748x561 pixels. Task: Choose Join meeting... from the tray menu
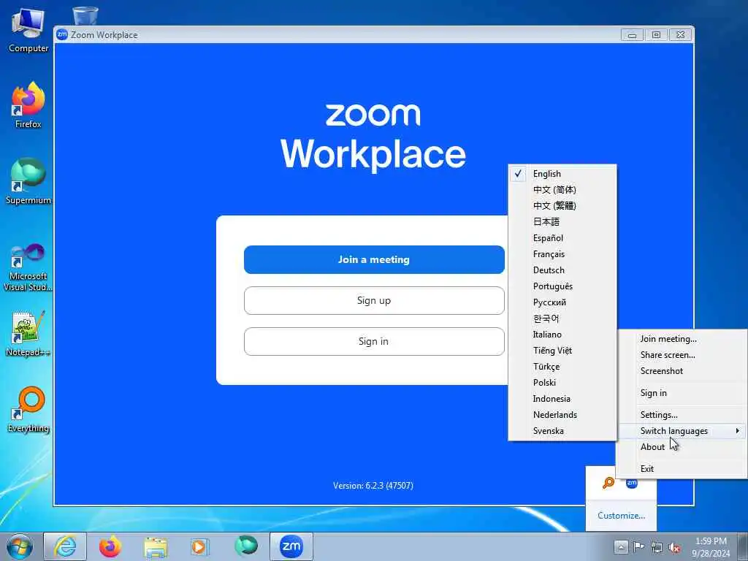683,339
